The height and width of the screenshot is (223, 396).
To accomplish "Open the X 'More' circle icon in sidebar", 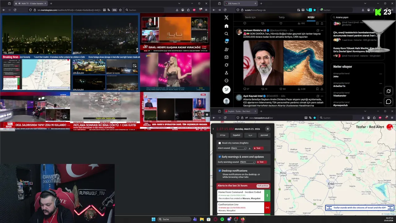I will [226, 81].
